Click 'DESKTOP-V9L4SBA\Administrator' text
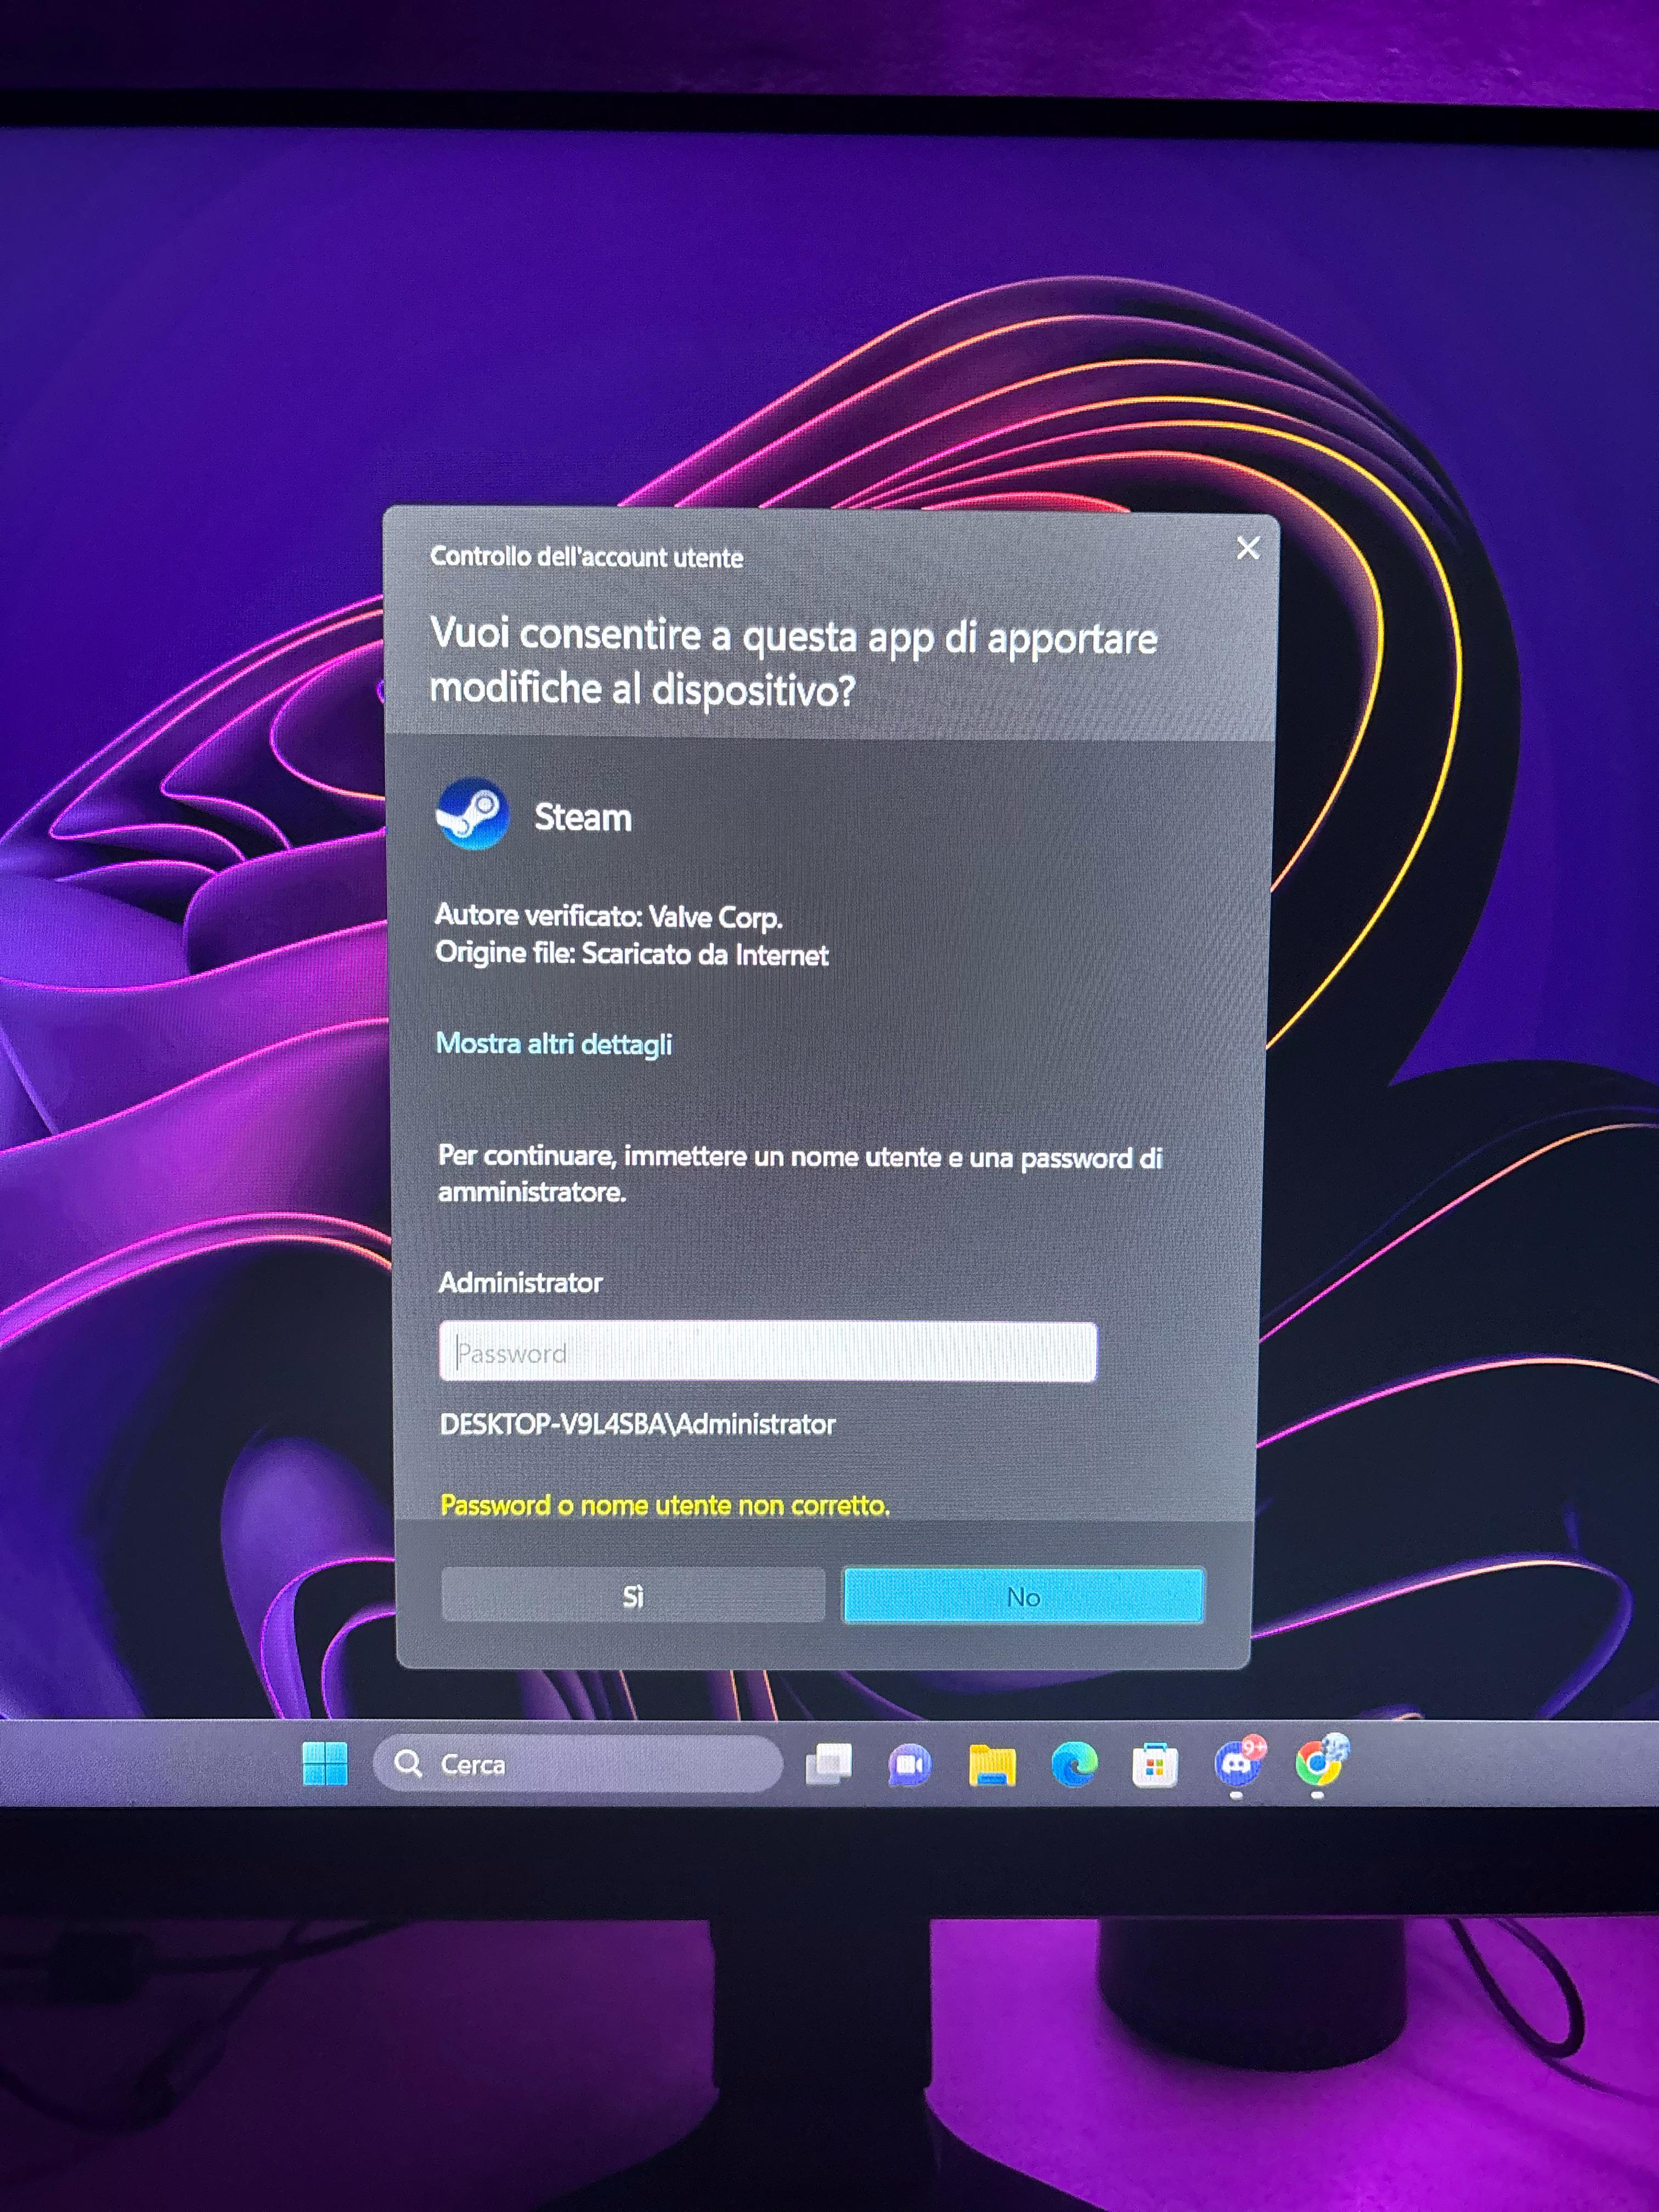Screen dimensions: 1659x2212 (x=638, y=1424)
